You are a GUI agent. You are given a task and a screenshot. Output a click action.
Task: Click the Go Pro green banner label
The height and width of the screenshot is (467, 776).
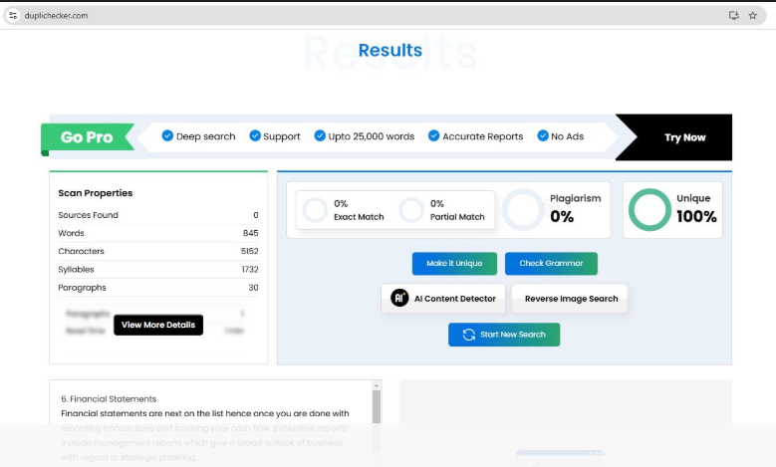(x=87, y=137)
